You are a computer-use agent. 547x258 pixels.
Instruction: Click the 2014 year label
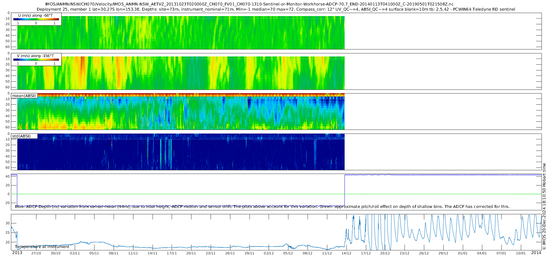pyautogui.click(x=536, y=253)
